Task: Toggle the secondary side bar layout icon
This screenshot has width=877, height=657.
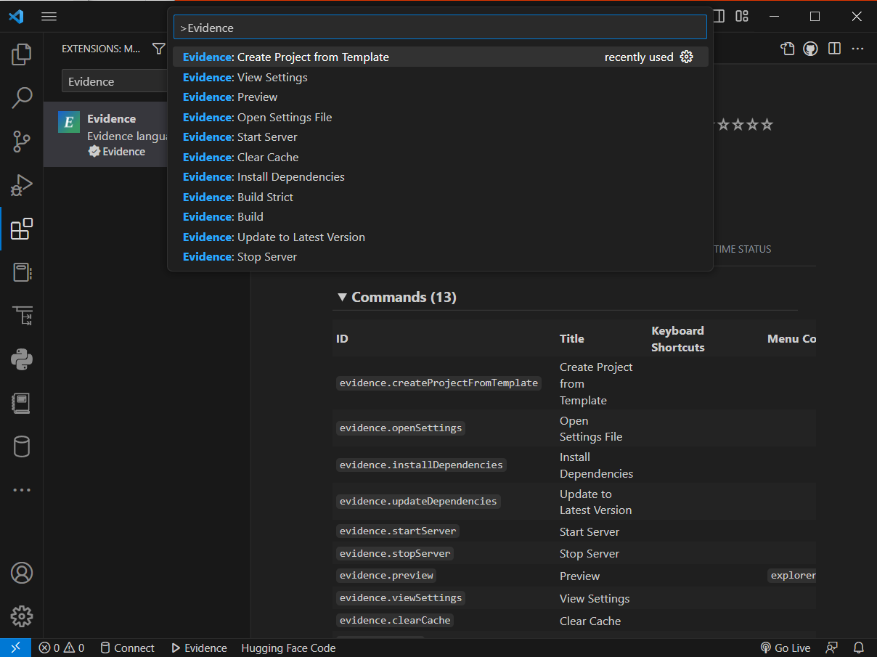Action: click(718, 16)
